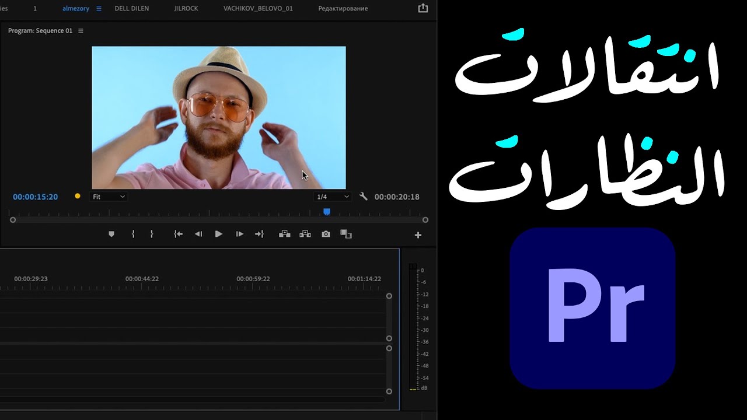Click the video preview of the man

[219, 118]
